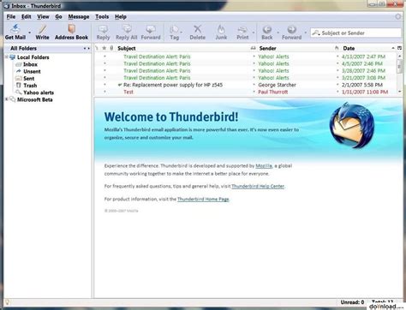Viewport: 406px width, 310px height.
Task: Toggle junk status of 1/31/2007 Test message
Action: tap(337, 92)
